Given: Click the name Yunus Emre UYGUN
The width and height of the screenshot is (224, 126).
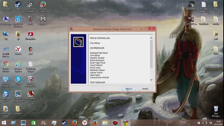Looking at the screenshot, I should tap(99, 77).
